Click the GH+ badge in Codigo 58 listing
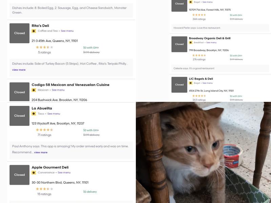 point(34,90)
